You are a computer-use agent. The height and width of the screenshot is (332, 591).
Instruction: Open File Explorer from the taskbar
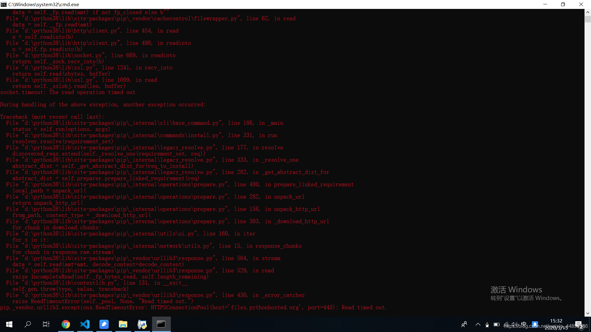coord(123,324)
